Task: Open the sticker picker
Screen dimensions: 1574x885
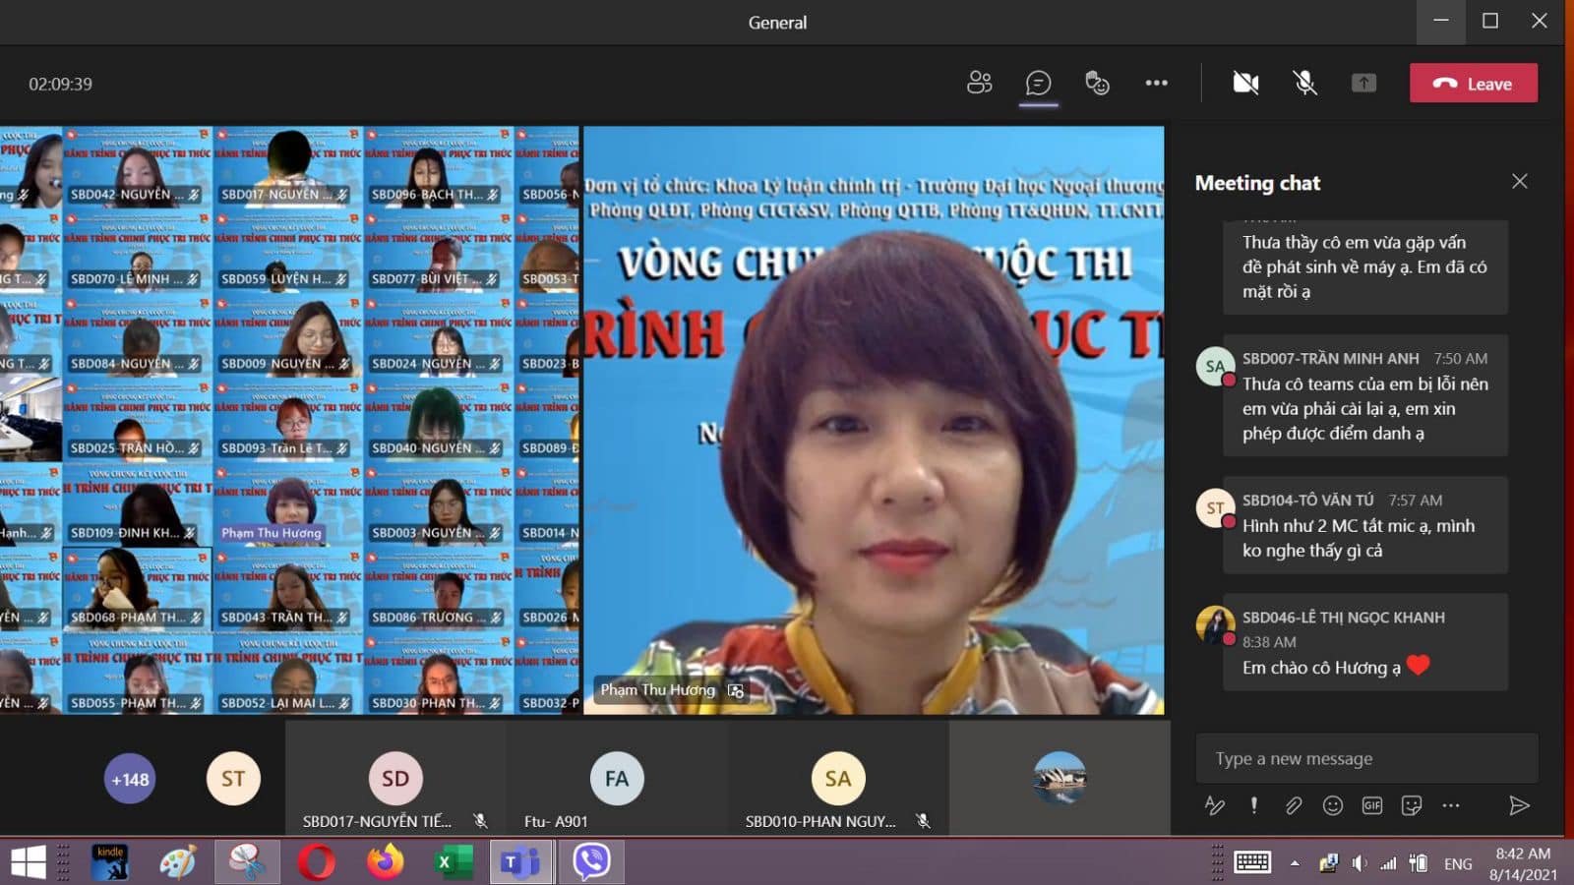Action: tap(1412, 805)
